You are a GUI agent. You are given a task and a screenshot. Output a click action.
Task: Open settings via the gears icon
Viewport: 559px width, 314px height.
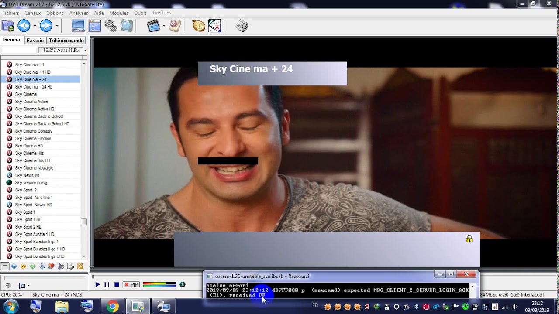tap(111, 26)
